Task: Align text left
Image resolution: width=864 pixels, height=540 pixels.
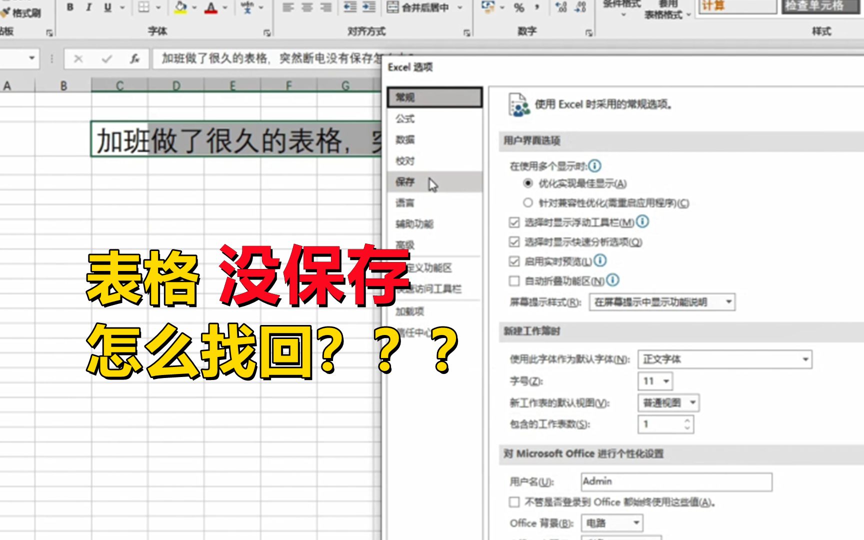Action: coord(288,7)
